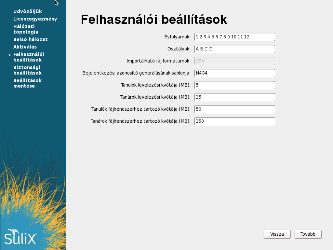Viewport: 333px width, 250px height.
Task: Set Tanárok levelezési kvótája field
Action: click(235, 97)
